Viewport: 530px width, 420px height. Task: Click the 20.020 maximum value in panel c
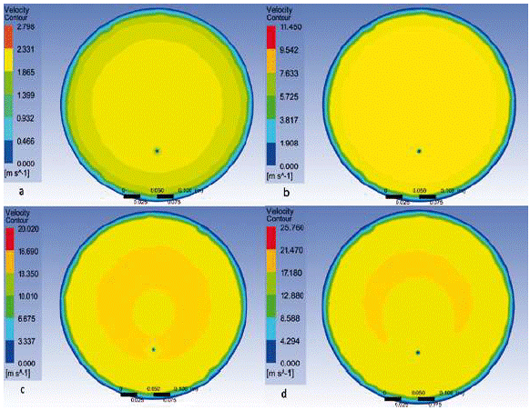[28, 229]
